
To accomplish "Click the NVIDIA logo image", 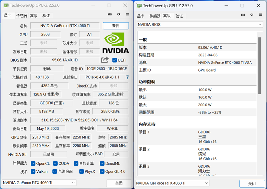I will click(x=115, y=43).
